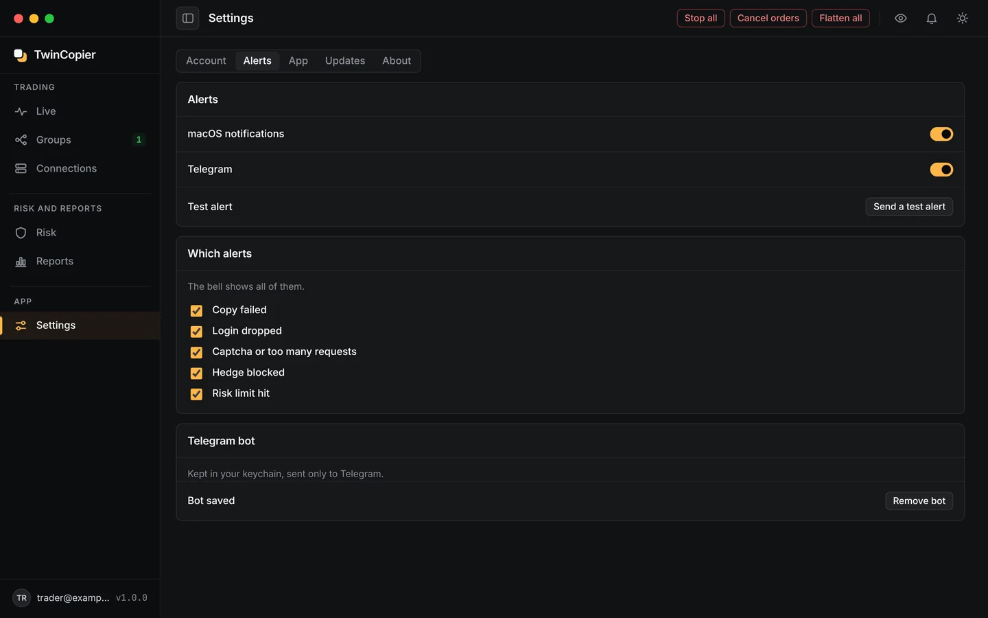The height and width of the screenshot is (618, 988).
Task: Click the Test alert row label
Action: 210,207
